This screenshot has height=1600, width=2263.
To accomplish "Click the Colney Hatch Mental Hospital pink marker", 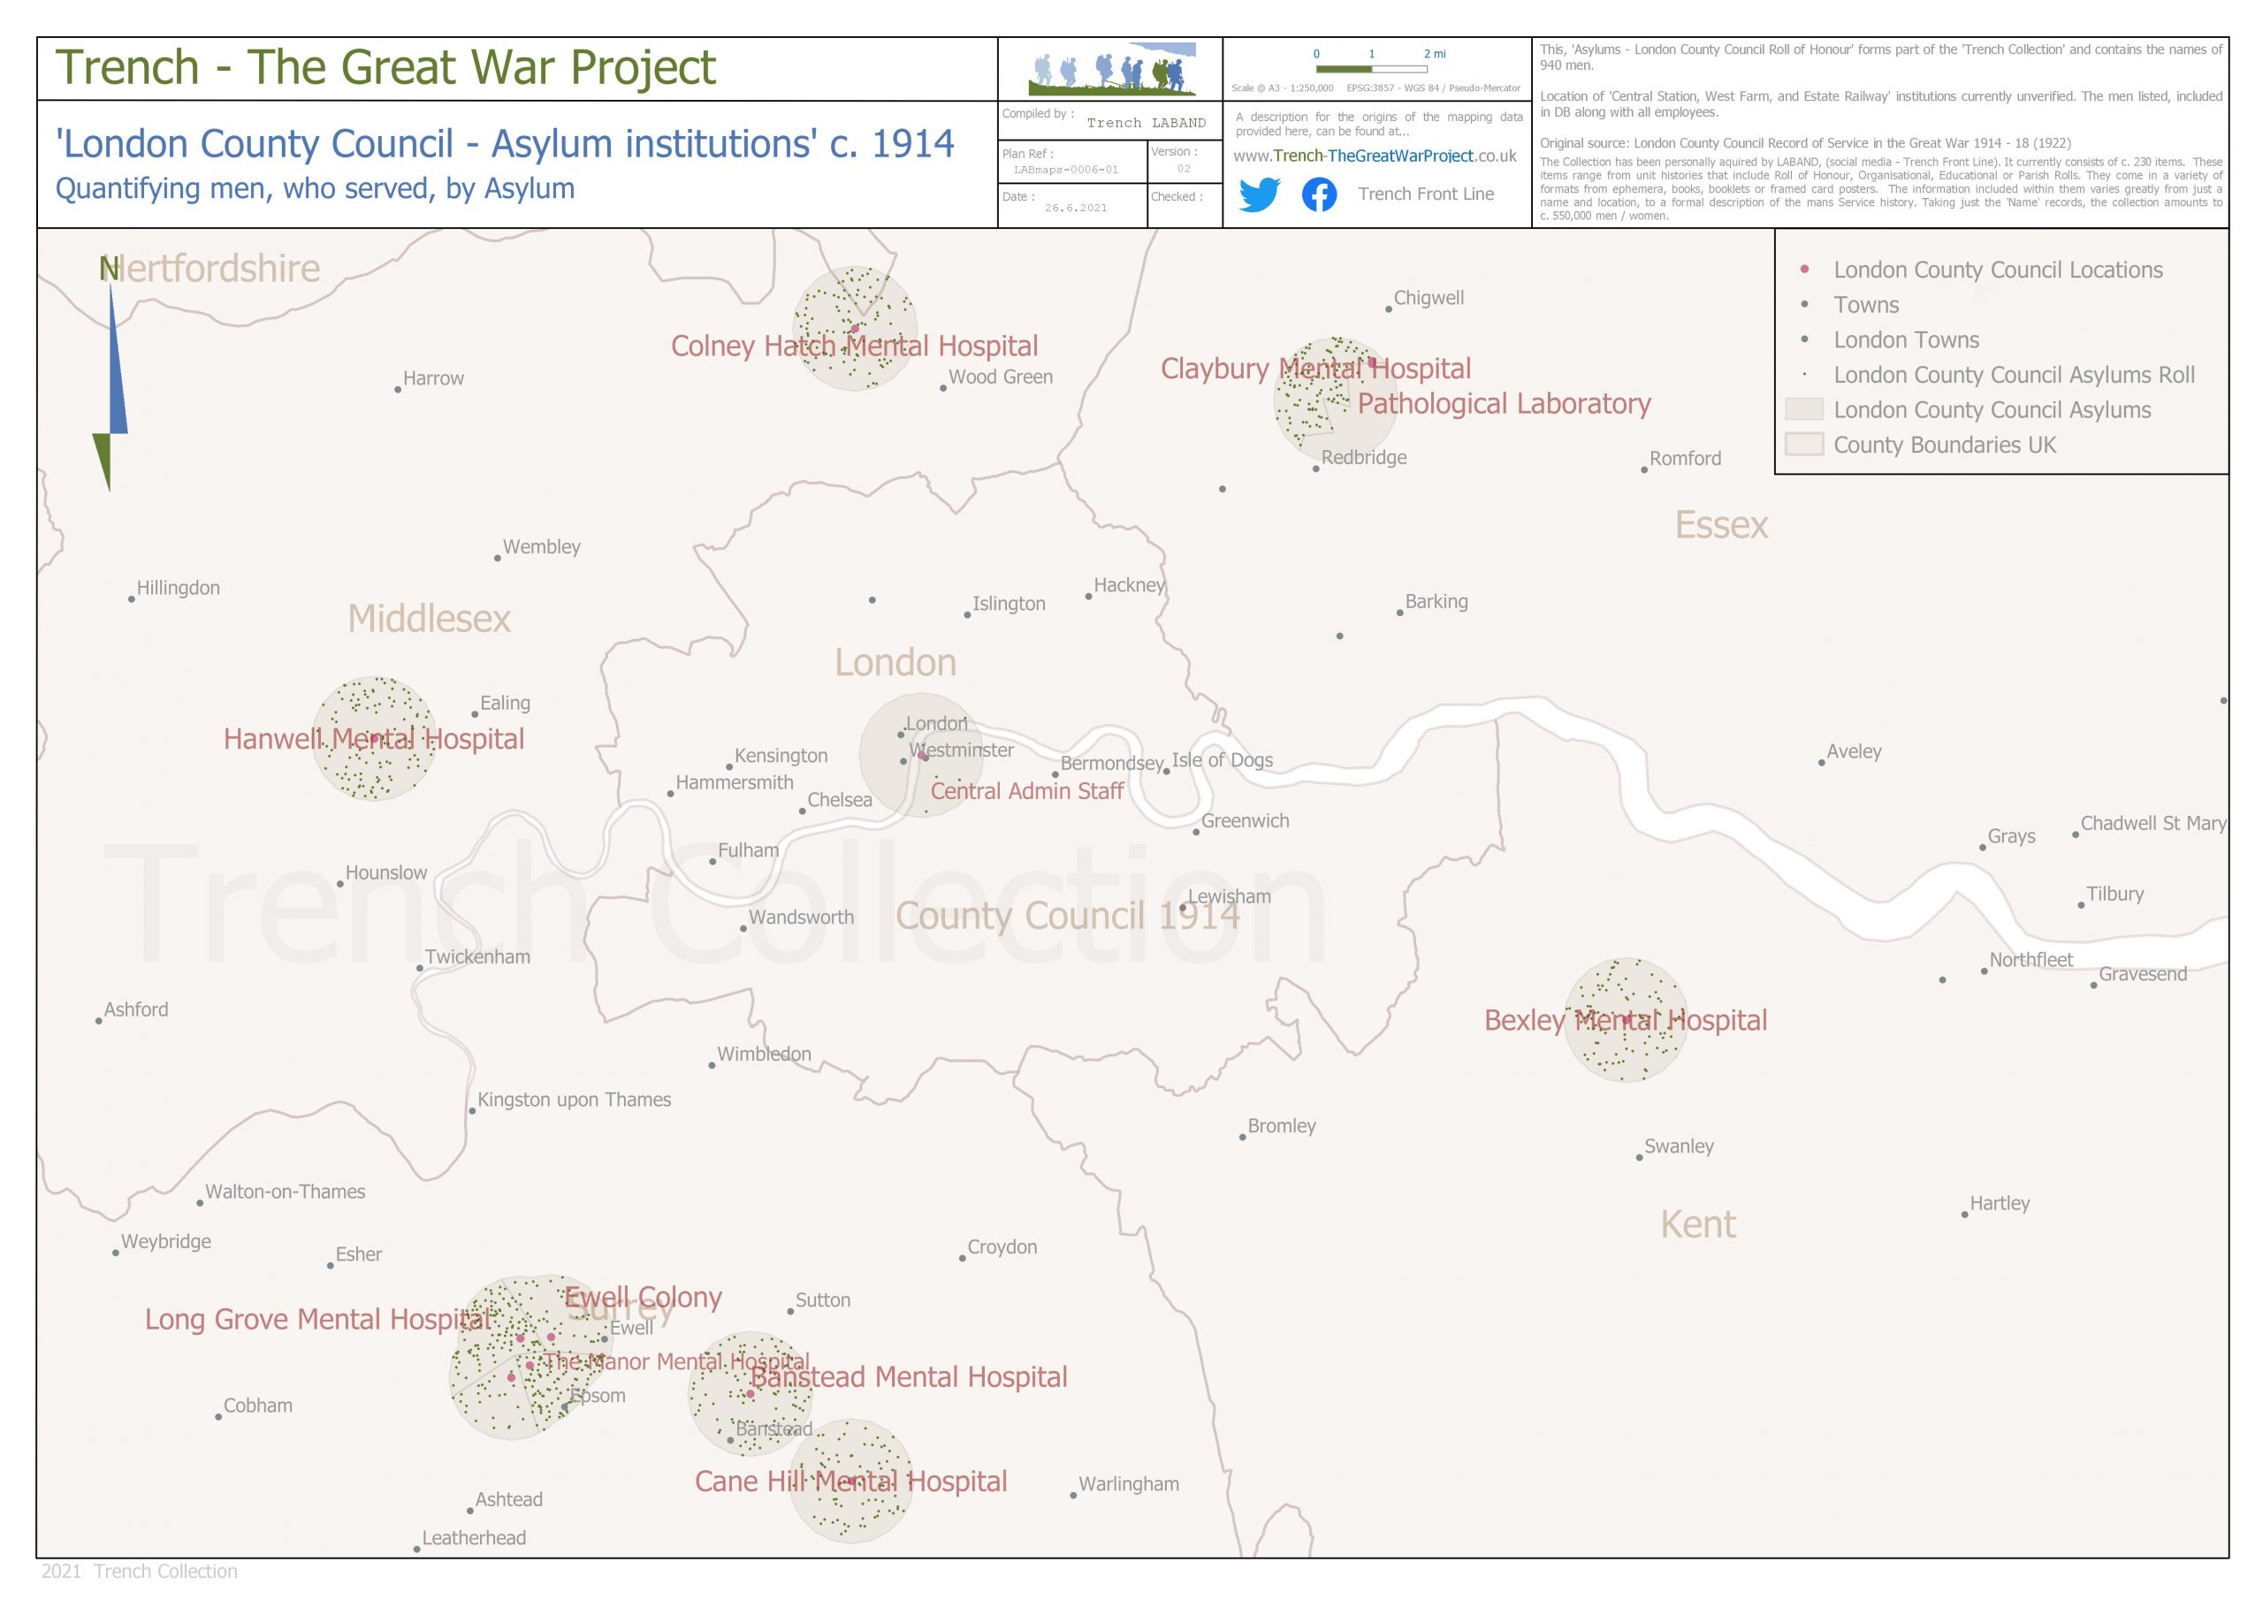I will tap(855, 329).
